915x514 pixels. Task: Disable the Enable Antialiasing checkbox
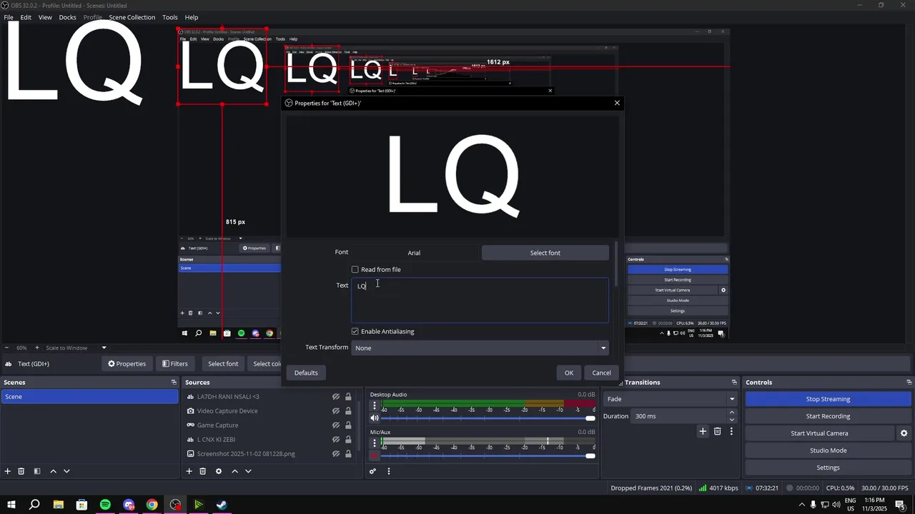(355, 331)
